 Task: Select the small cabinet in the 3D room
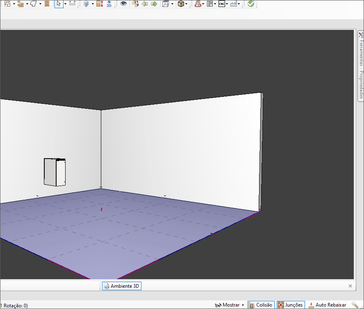tap(55, 172)
